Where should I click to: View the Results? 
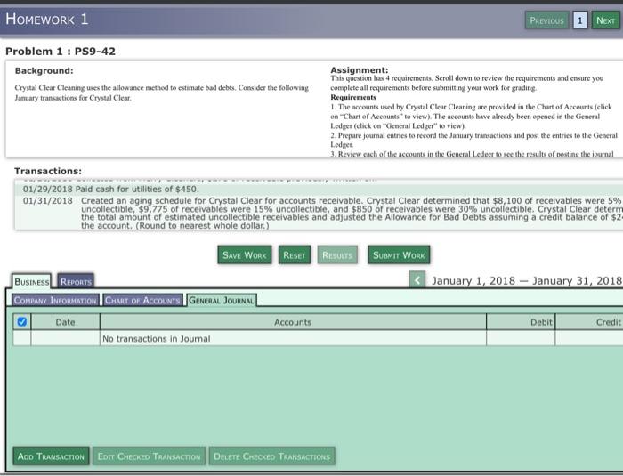[337, 254]
